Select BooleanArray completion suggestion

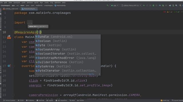pos(68,49)
